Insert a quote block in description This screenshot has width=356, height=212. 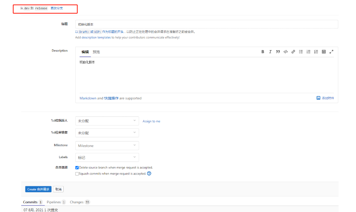point(278,52)
